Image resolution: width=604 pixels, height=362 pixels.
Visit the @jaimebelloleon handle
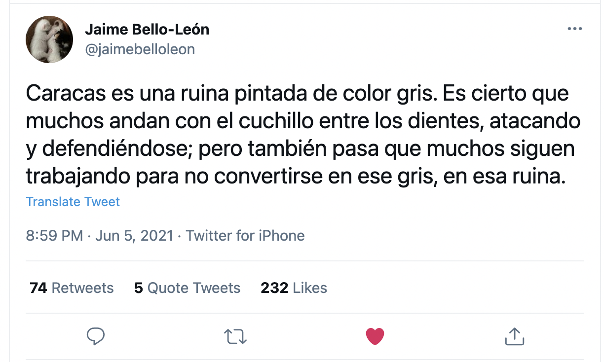click(140, 49)
